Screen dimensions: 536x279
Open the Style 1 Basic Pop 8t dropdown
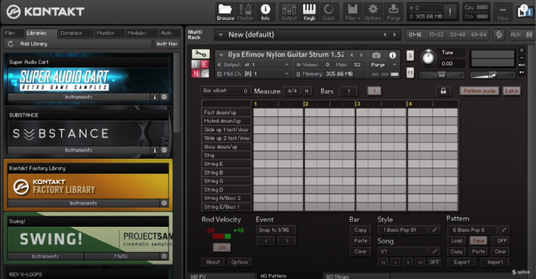(402, 230)
